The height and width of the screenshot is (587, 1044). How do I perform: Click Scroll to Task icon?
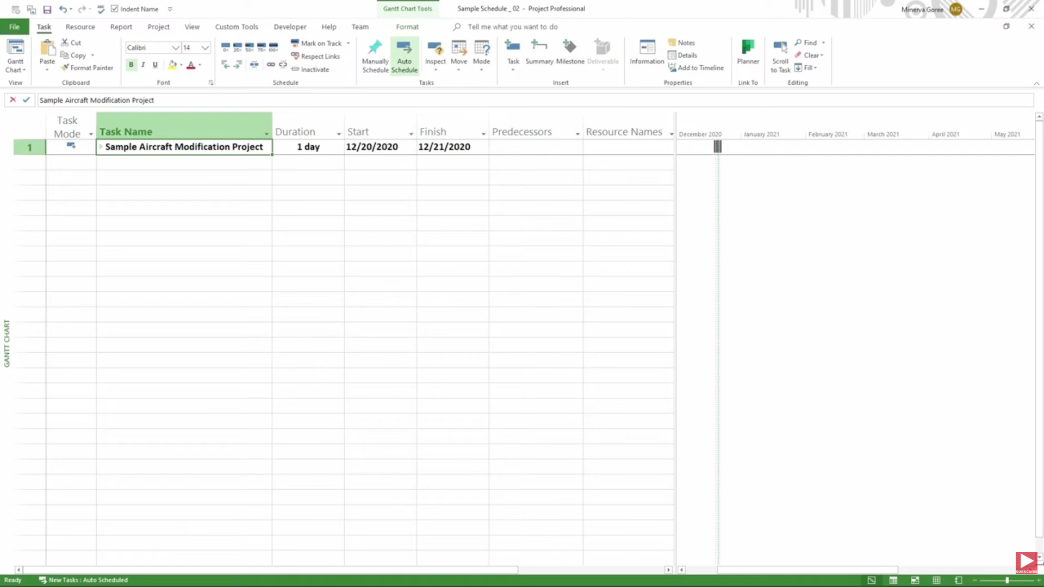pos(780,48)
